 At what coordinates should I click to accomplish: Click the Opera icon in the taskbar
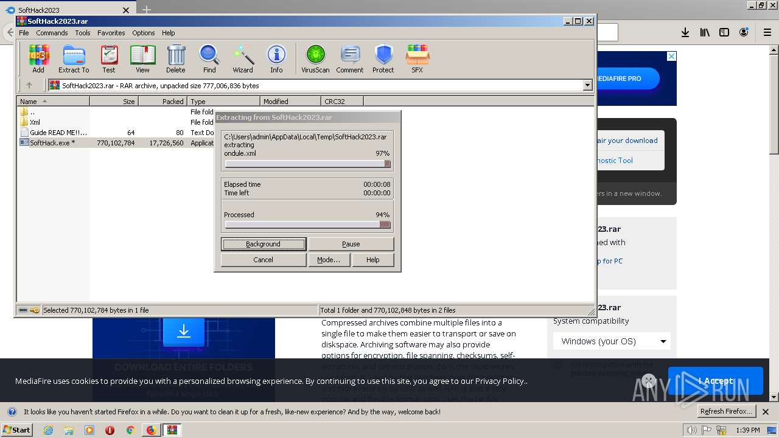(x=110, y=430)
